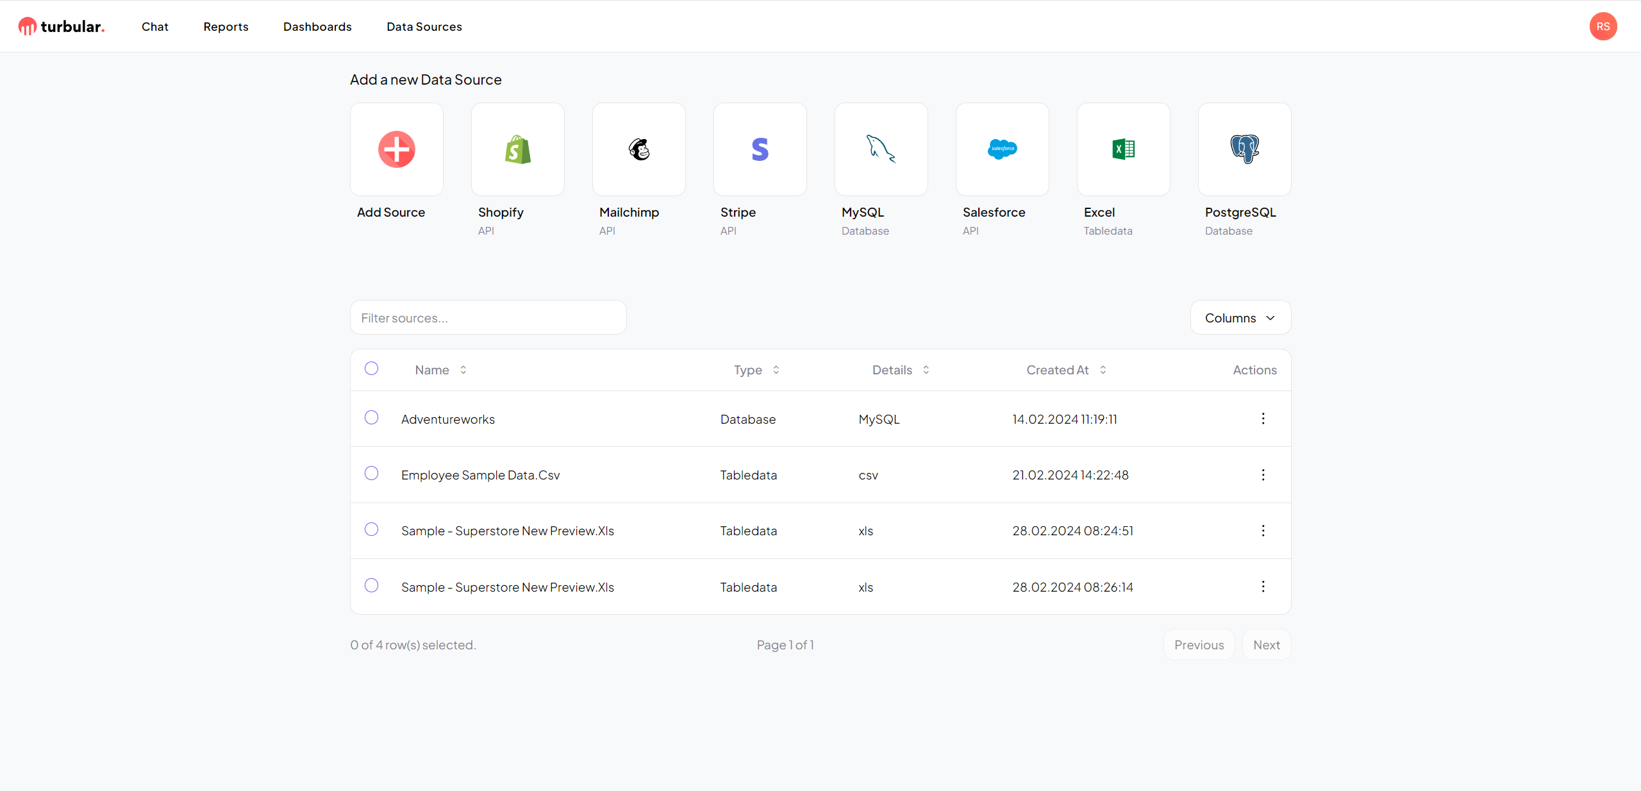Click the MySQL label under the card
This screenshot has height=791, width=1641.
point(863,212)
